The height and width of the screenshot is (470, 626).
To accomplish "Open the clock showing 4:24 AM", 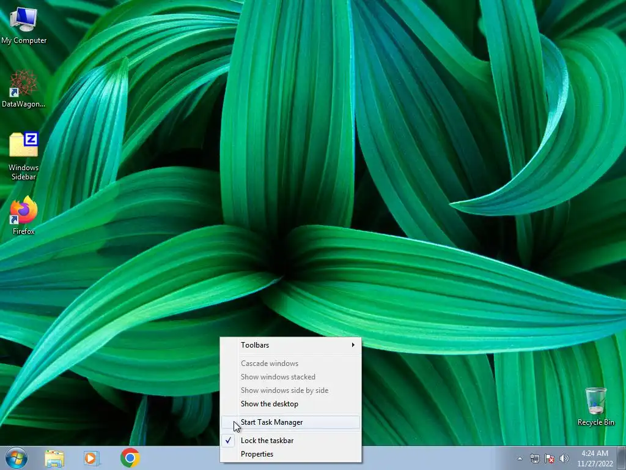I will (x=595, y=458).
